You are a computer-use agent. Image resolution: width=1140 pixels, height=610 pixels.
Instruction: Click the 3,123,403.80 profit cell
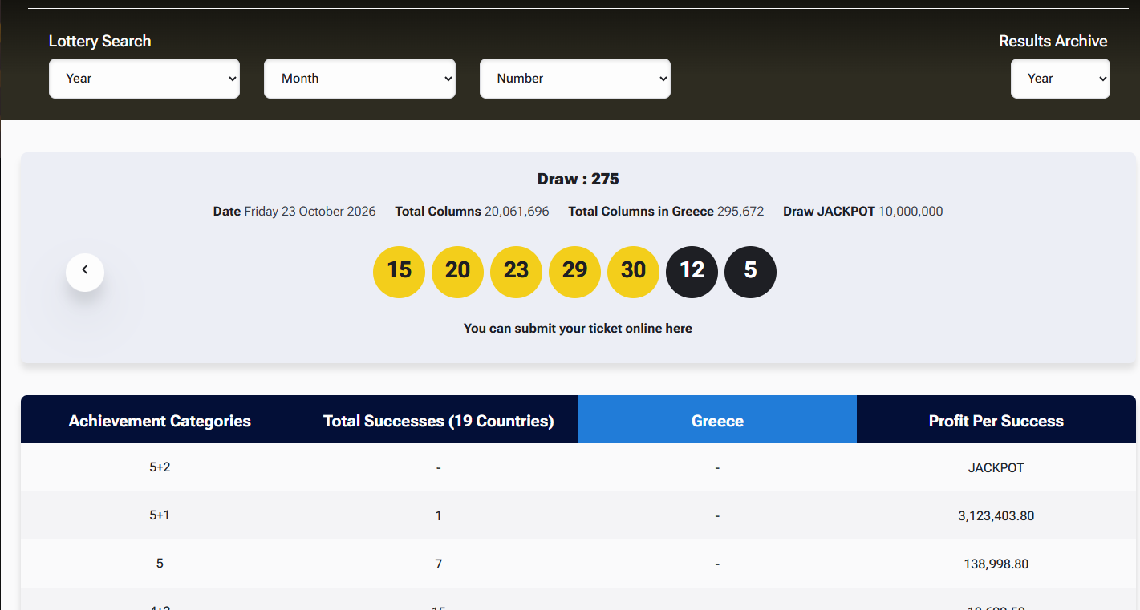996,515
